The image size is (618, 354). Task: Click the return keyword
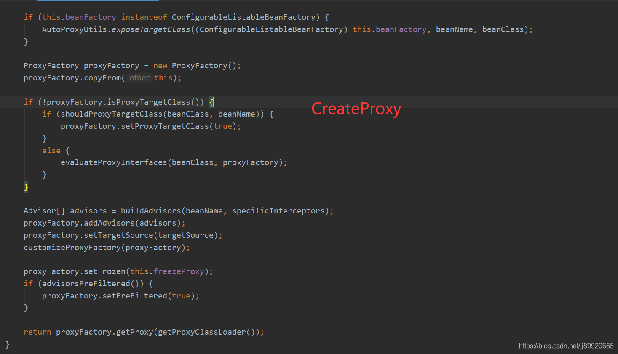click(x=37, y=332)
